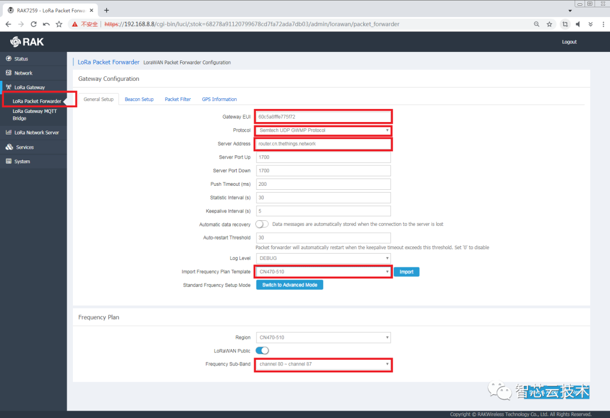Switch to the GPS Information tab
This screenshot has width=610, height=418.
(219, 99)
